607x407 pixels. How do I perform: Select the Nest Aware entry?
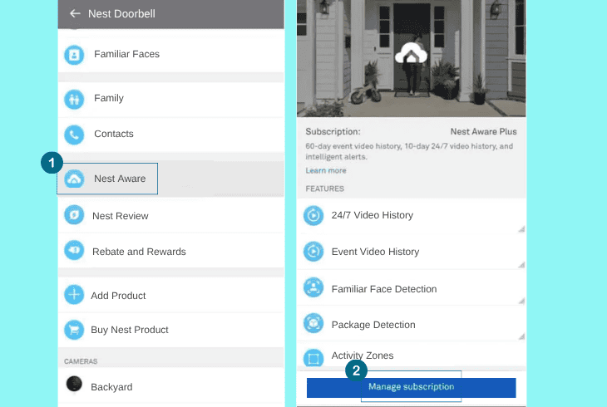click(170, 179)
